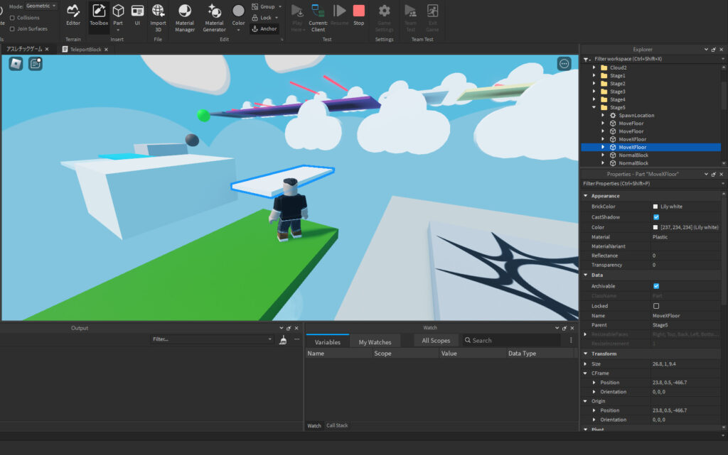The height and width of the screenshot is (455, 728).
Task: Pop out the Output panel
Action: [x=289, y=328]
